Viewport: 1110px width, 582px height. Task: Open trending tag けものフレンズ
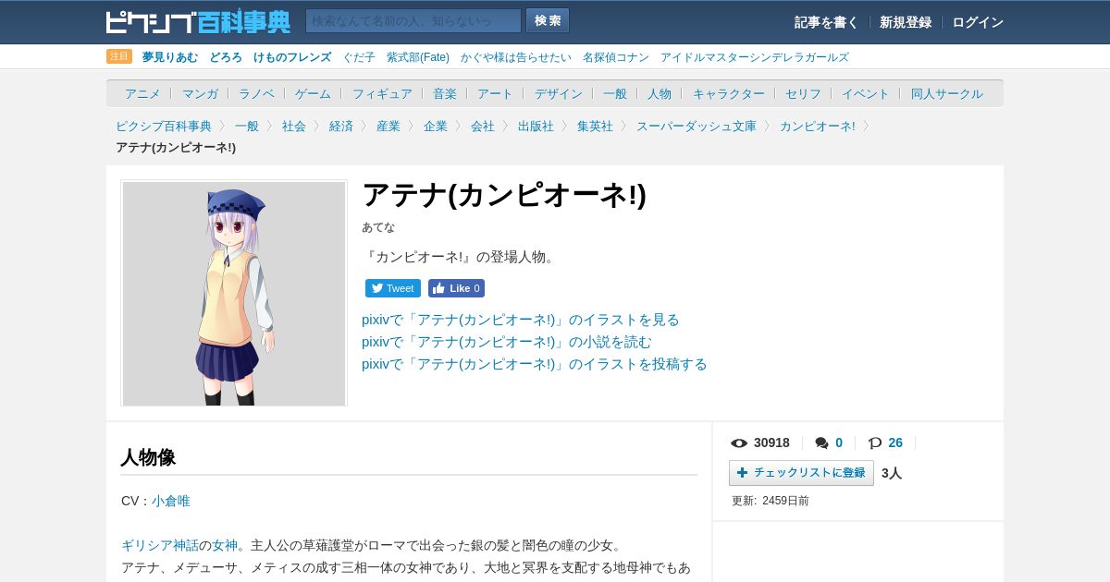292,57
